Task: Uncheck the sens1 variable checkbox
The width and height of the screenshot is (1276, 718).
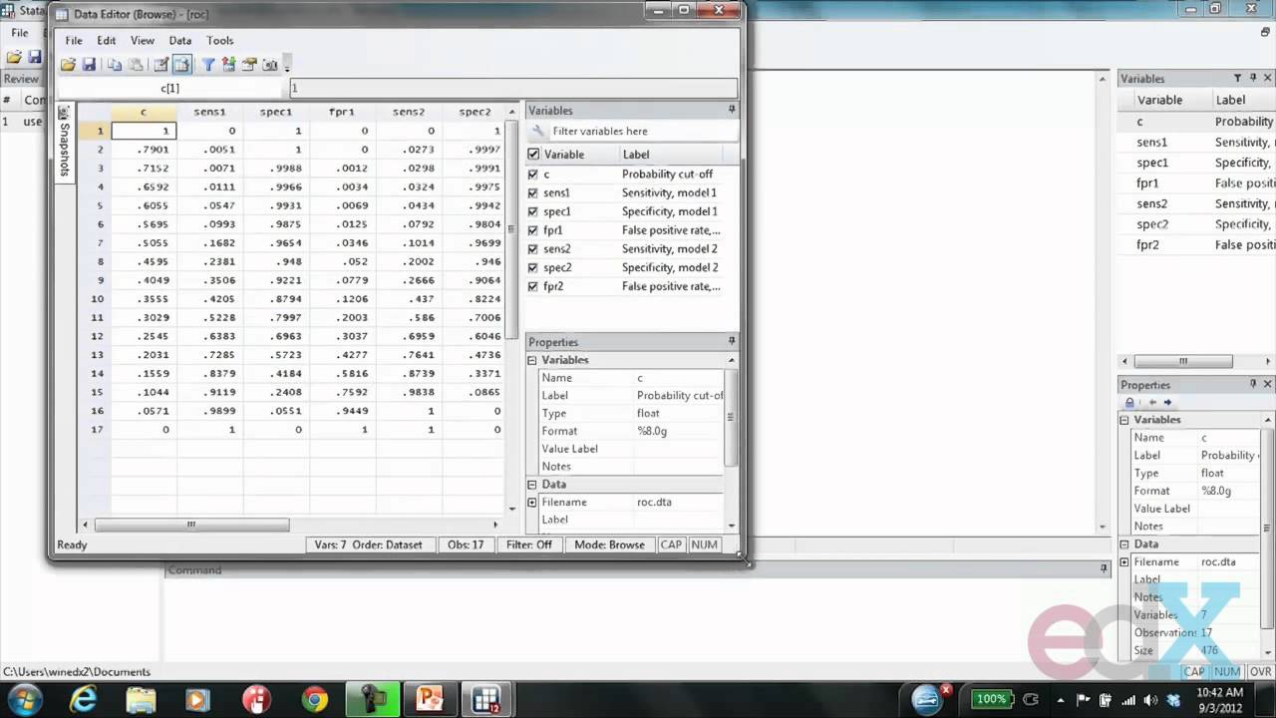Action: point(533,192)
